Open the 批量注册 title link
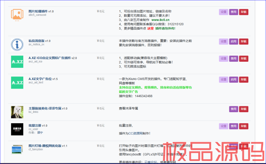Screen dimensions: 266x164 point(35,125)
